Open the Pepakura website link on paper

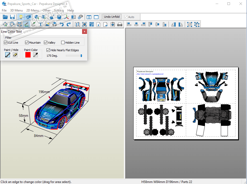[x=150, y=74]
